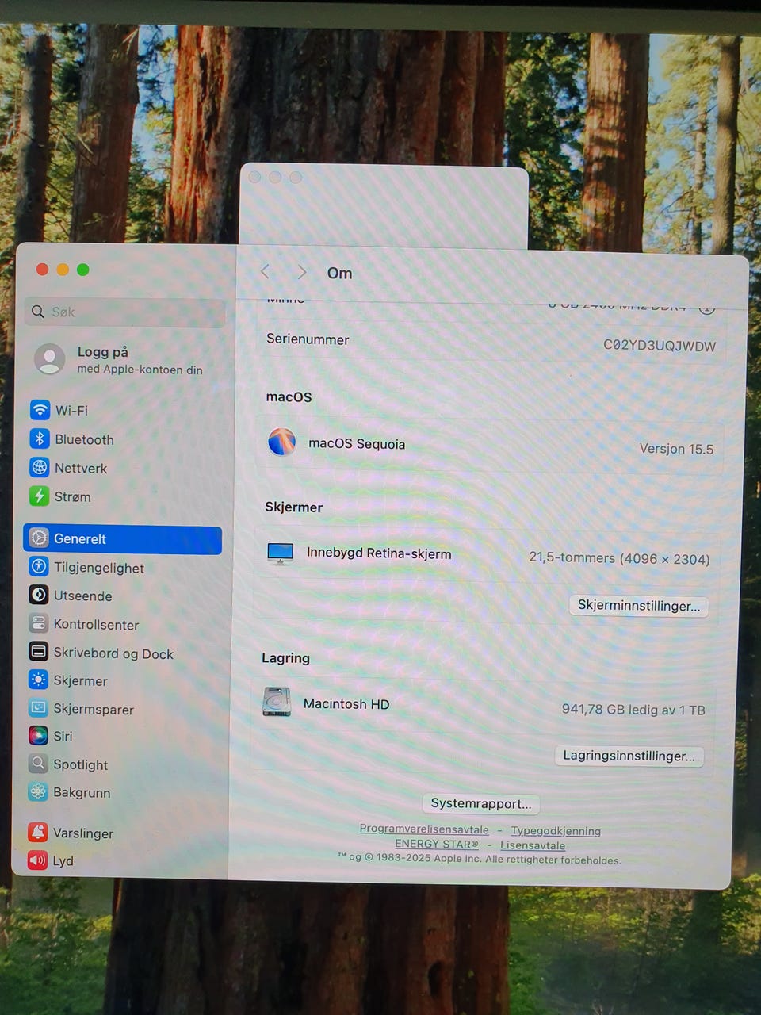Open the Siri icon in sidebar
This screenshot has width=761, height=1015.
pos(38,735)
